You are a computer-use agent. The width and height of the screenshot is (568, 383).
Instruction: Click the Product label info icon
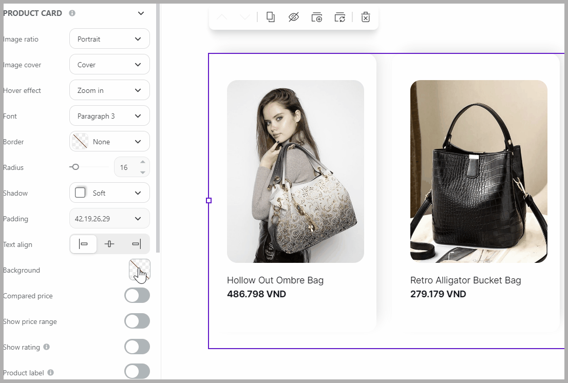point(51,372)
